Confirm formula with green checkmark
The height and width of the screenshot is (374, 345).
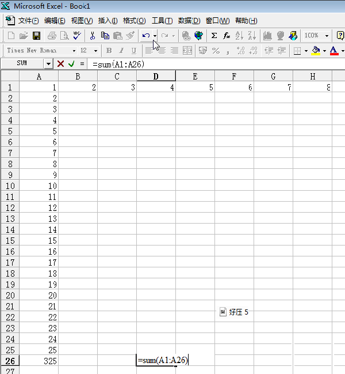tap(71, 64)
